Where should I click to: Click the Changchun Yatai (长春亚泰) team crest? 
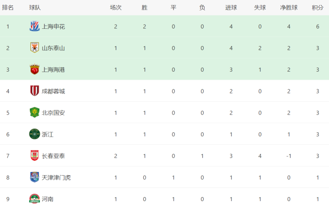pyautogui.click(x=34, y=156)
